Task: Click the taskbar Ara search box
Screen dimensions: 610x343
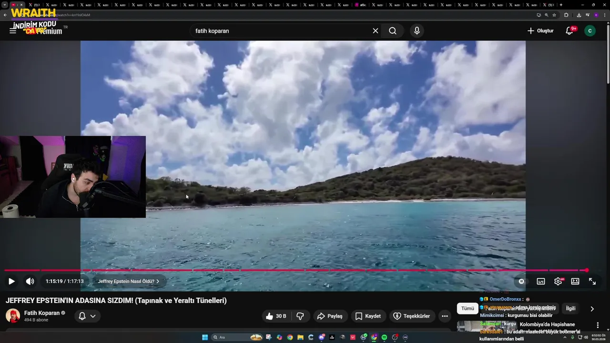Action: [237, 337]
